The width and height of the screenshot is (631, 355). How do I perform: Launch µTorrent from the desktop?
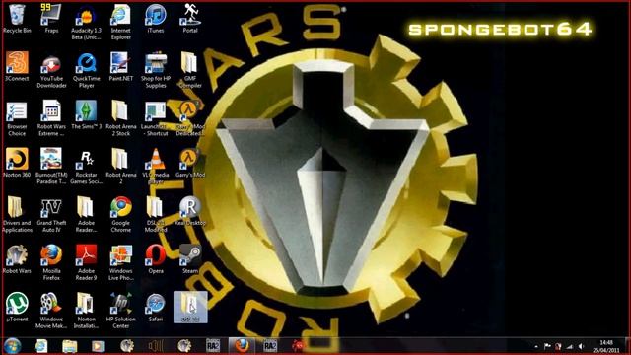coord(17,307)
